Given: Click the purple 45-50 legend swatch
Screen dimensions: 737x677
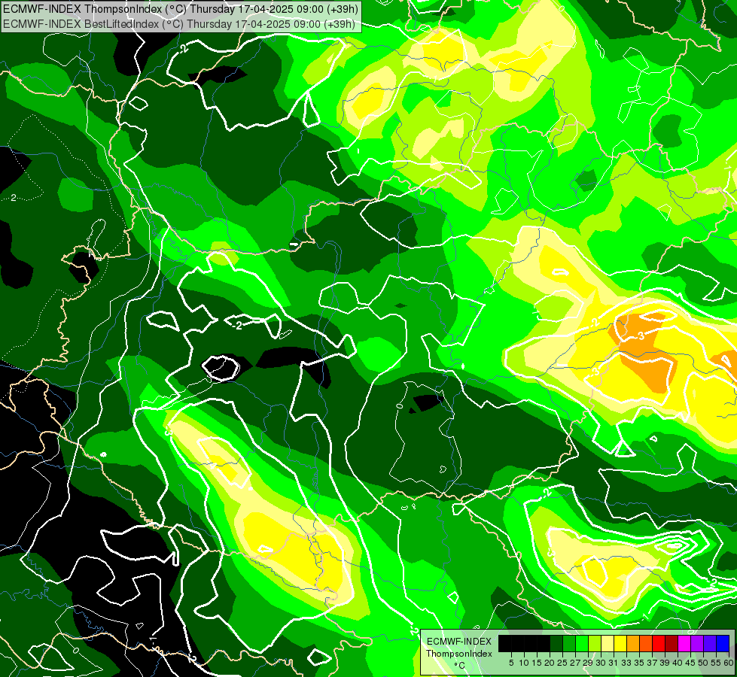Looking at the screenshot, I should pyautogui.click(x=697, y=644).
